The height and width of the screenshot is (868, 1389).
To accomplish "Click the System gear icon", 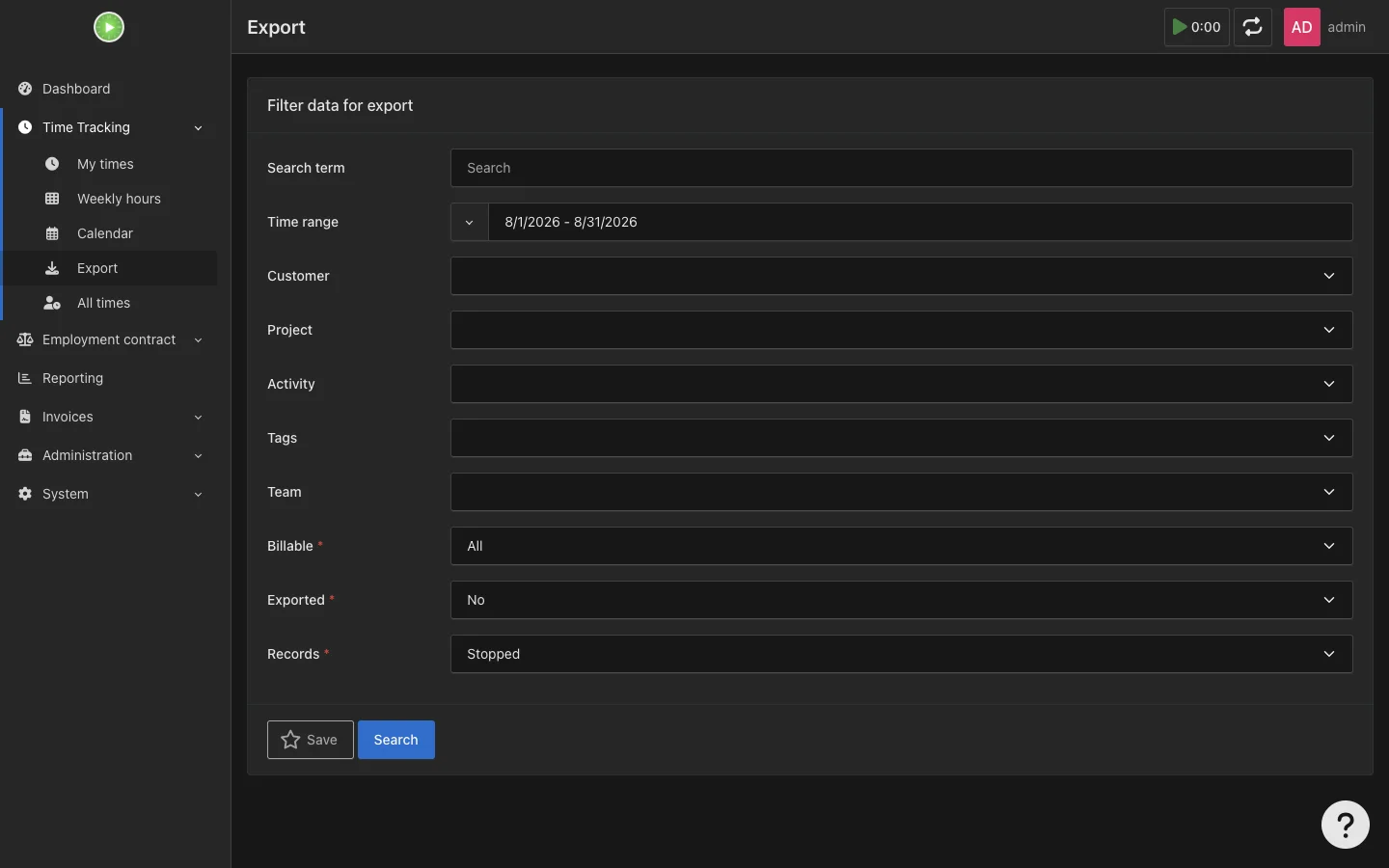I will [25, 494].
